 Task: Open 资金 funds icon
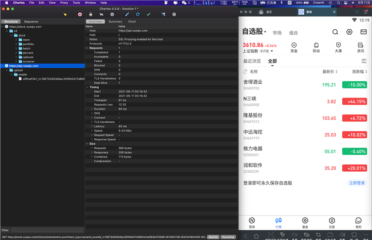coord(294,48)
